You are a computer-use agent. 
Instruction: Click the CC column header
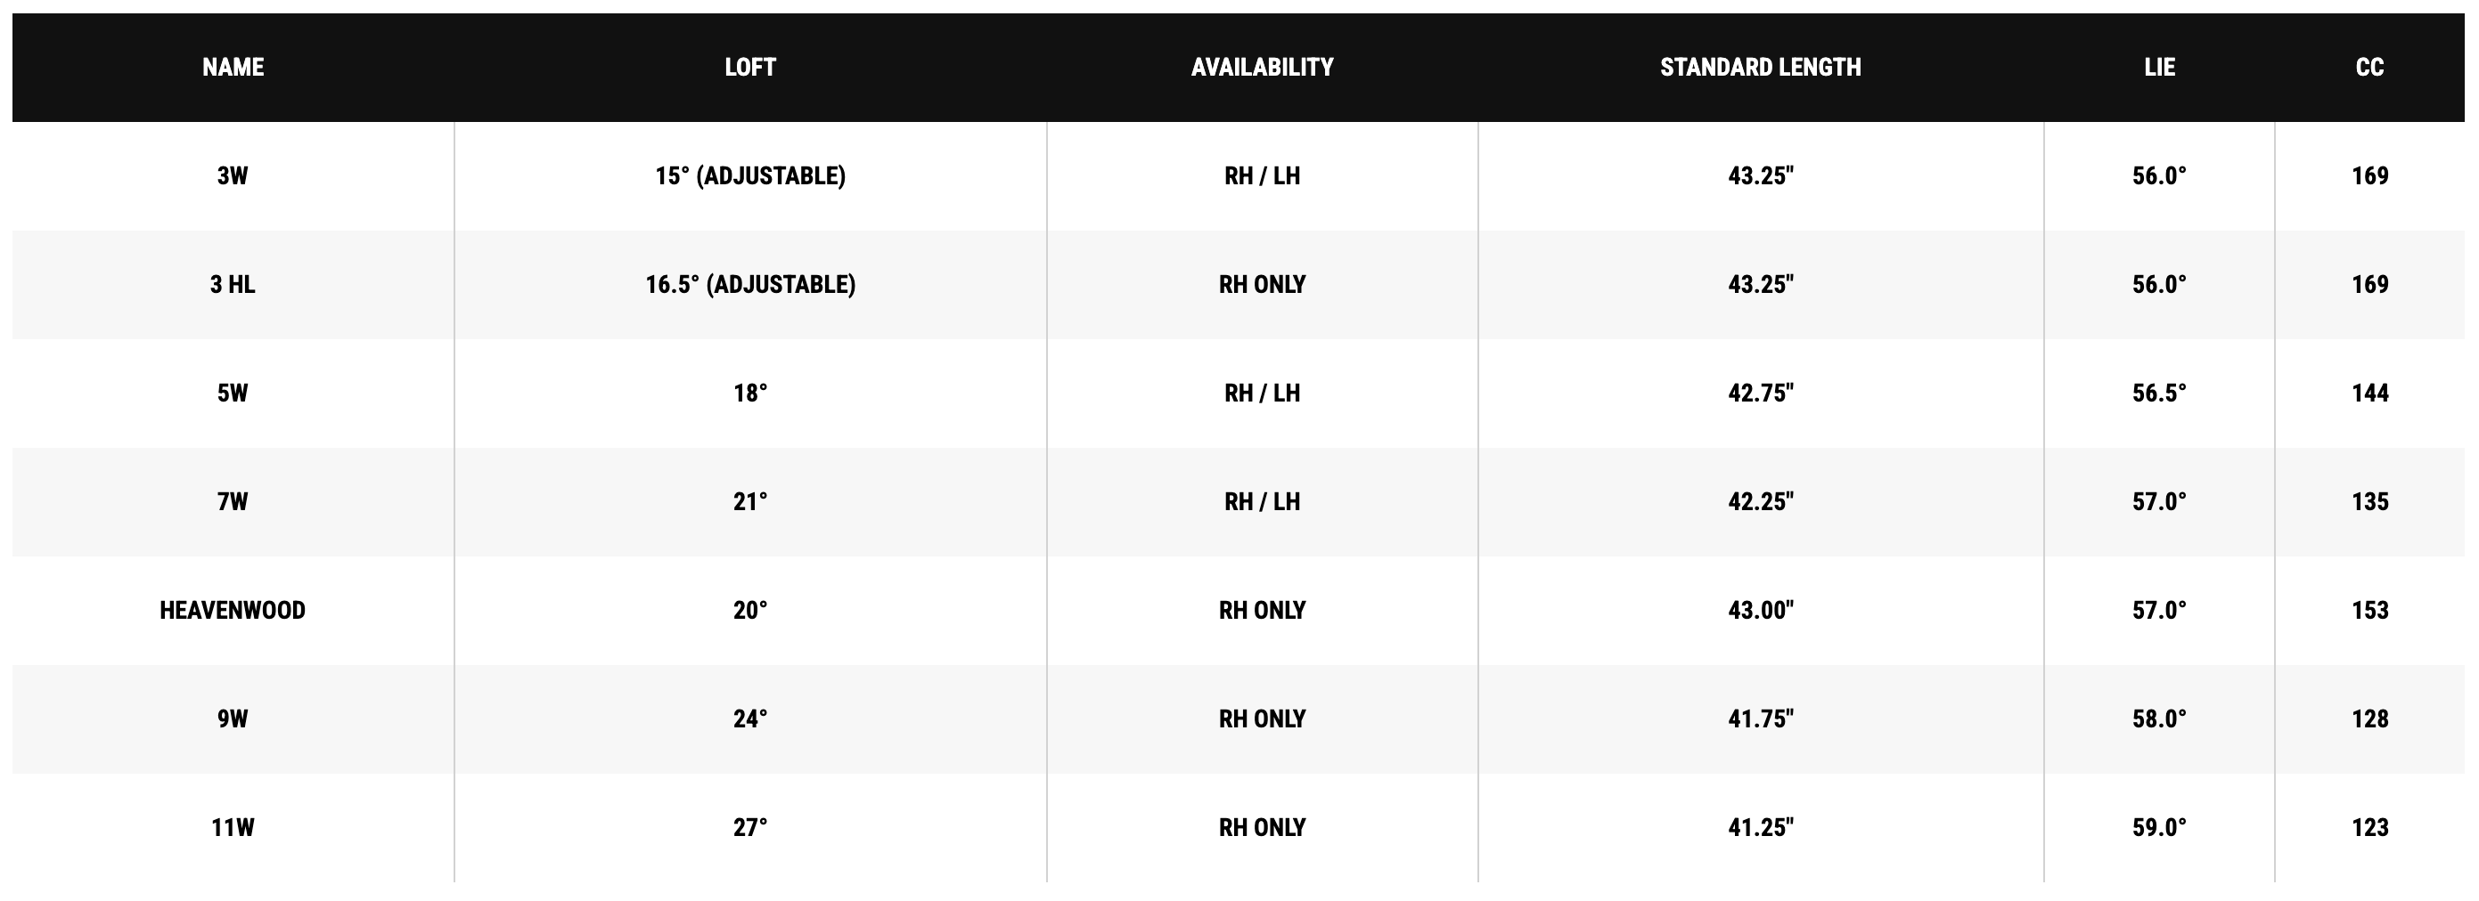[2370, 68]
